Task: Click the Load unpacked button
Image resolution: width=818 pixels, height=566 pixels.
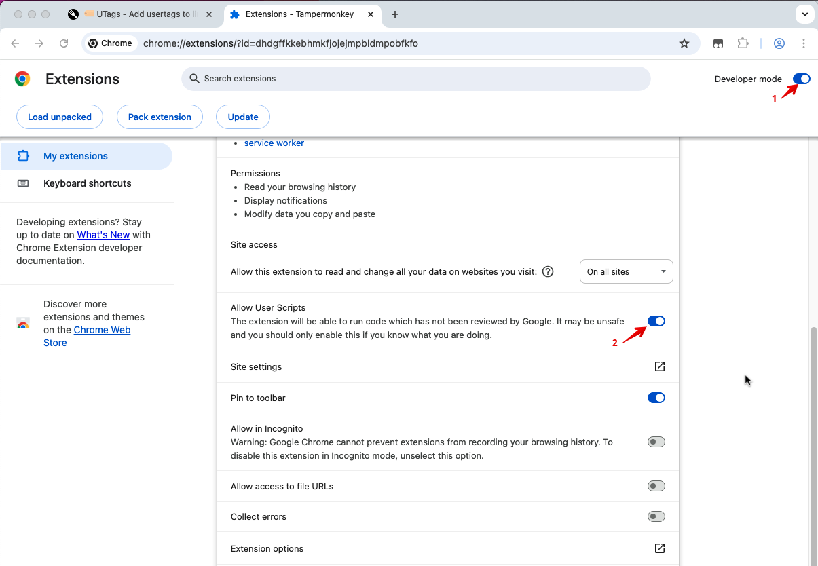Action: click(x=60, y=117)
